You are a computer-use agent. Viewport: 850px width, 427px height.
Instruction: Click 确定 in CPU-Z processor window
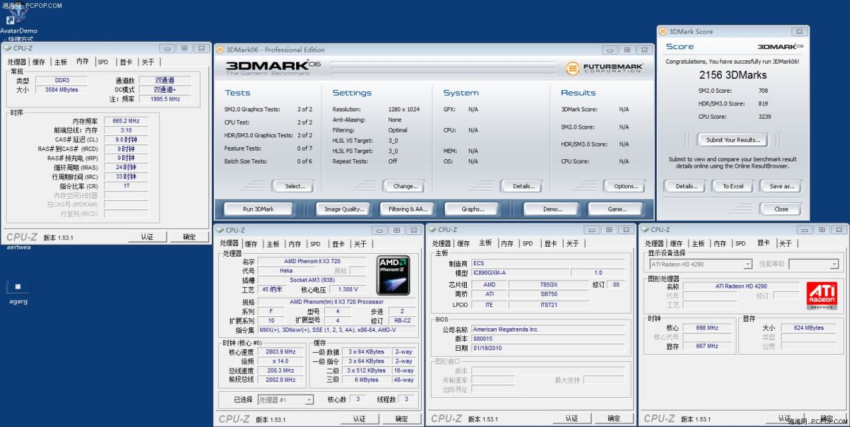point(402,419)
